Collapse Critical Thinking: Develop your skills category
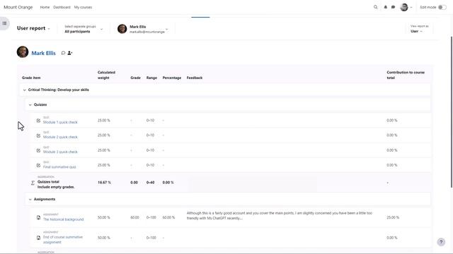453x254 pixels. 24,90
